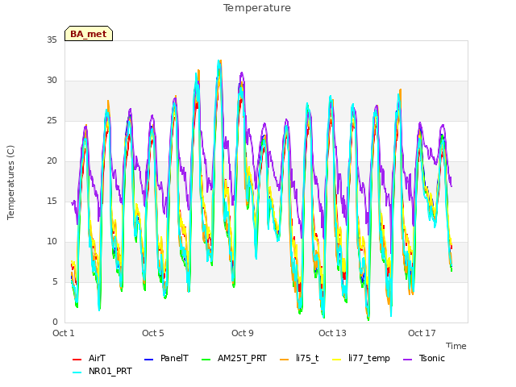Select the AirT legend label
The image size is (516, 387).
tap(97, 358)
